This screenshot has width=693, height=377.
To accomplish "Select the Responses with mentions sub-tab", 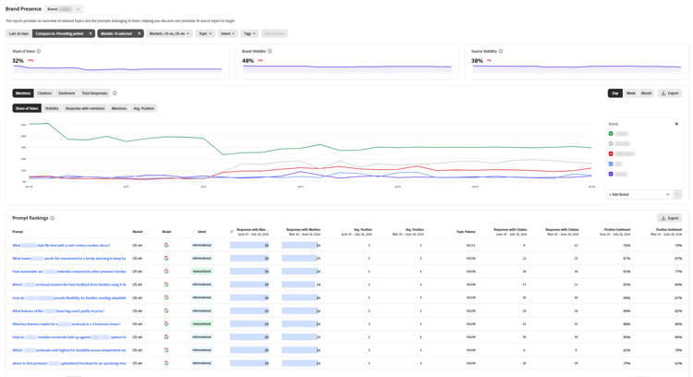I will 85,108.
